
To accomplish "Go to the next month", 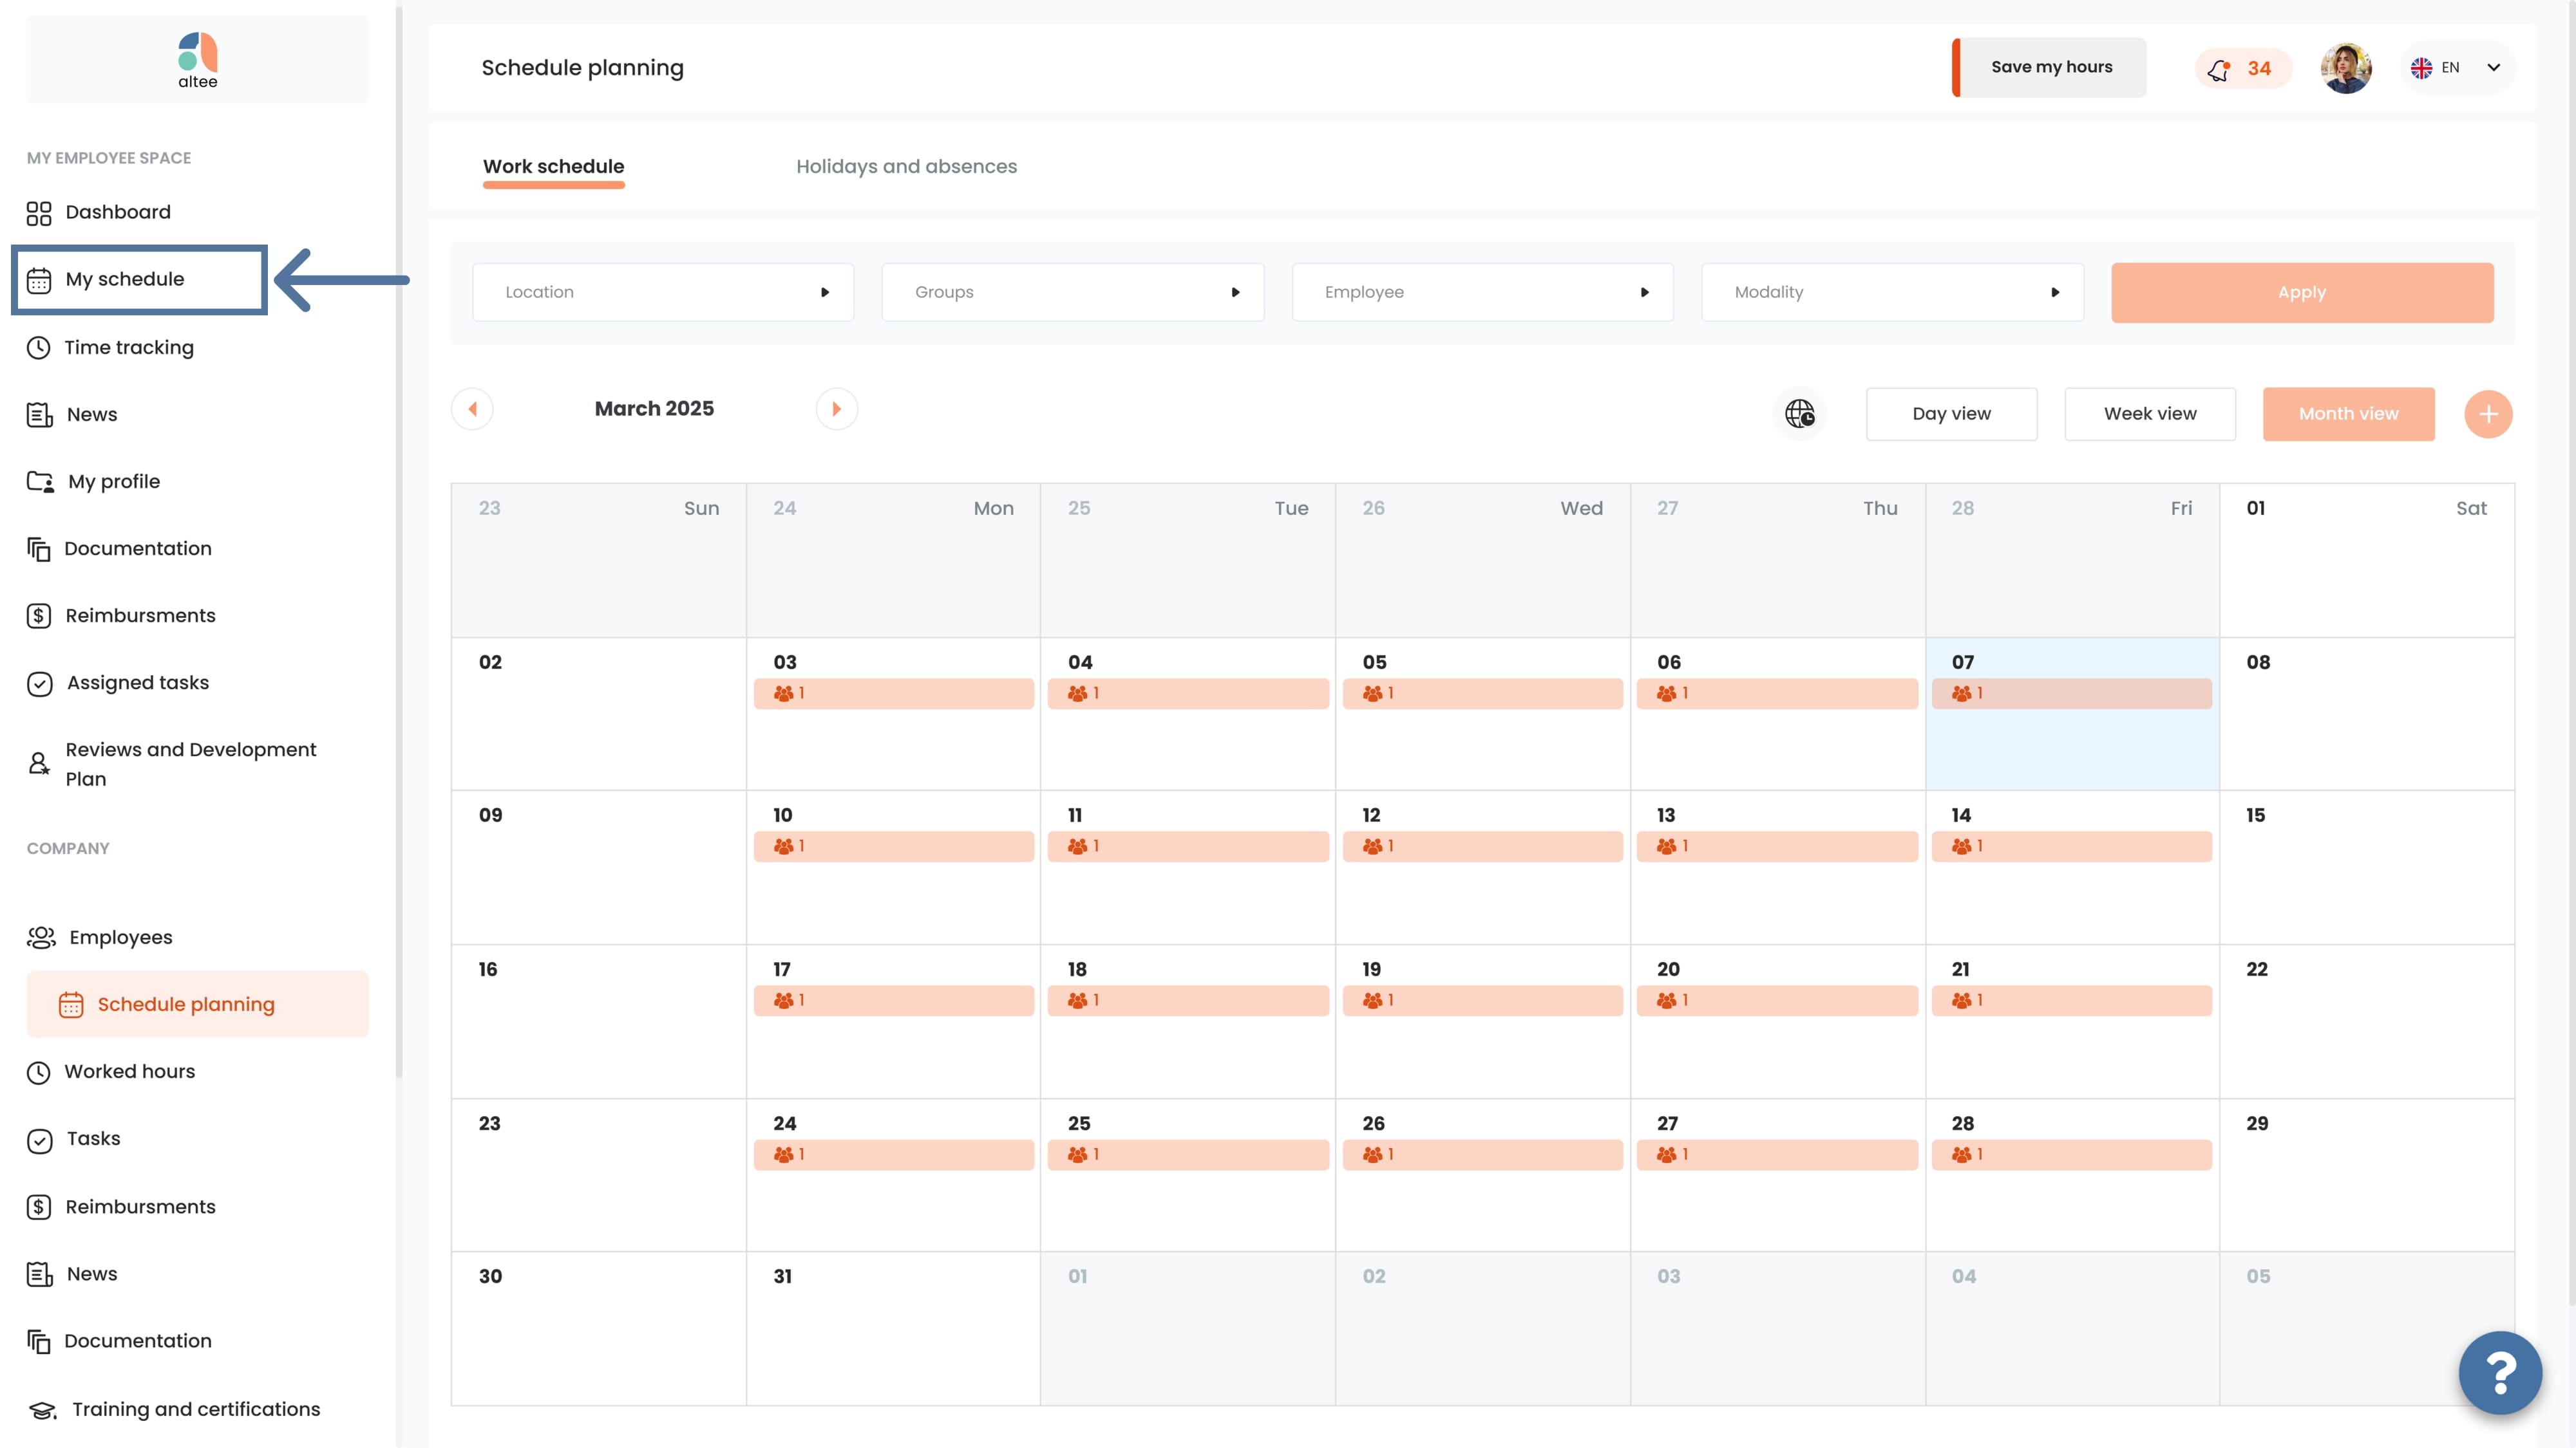I will click(837, 409).
